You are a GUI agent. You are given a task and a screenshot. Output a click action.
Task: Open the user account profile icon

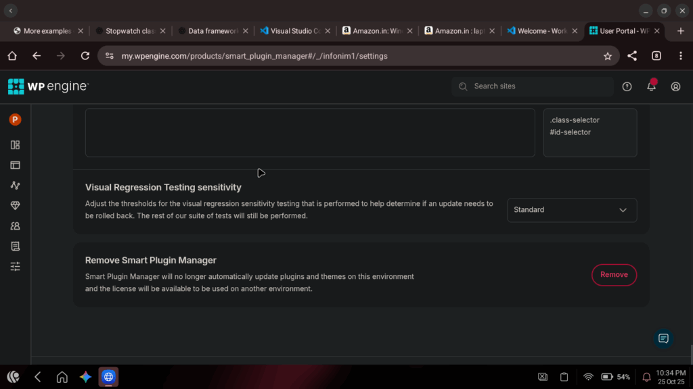click(x=675, y=86)
